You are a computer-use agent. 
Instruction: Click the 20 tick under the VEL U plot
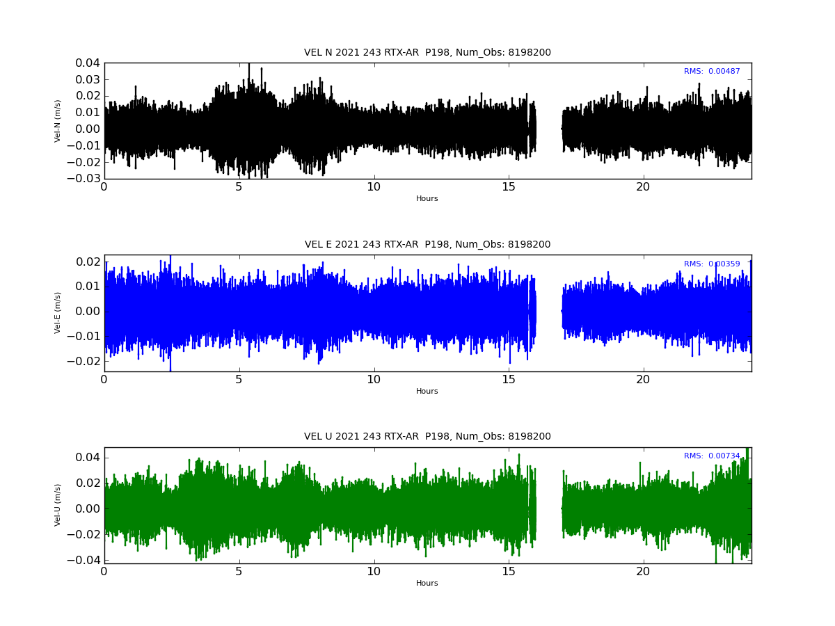(643, 572)
